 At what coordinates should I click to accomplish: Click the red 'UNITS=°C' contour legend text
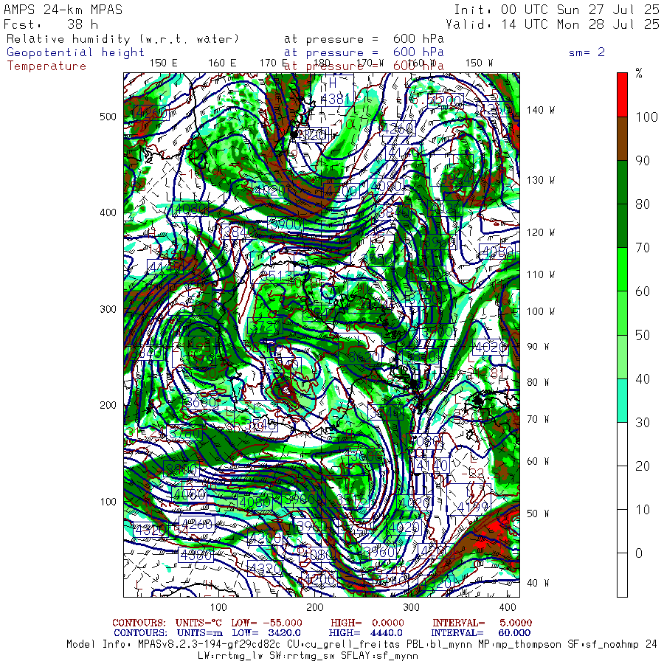(x=200, y=623)
